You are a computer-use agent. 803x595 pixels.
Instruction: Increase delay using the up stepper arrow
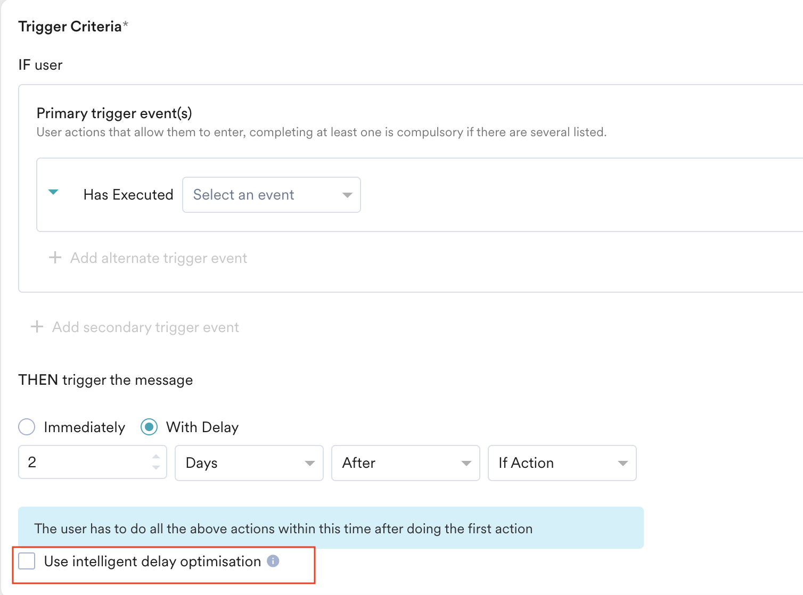[156, 457]
